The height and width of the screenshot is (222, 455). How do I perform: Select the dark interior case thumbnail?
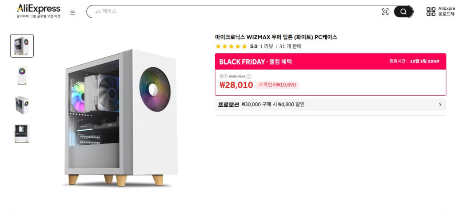(x=22, y=133)
